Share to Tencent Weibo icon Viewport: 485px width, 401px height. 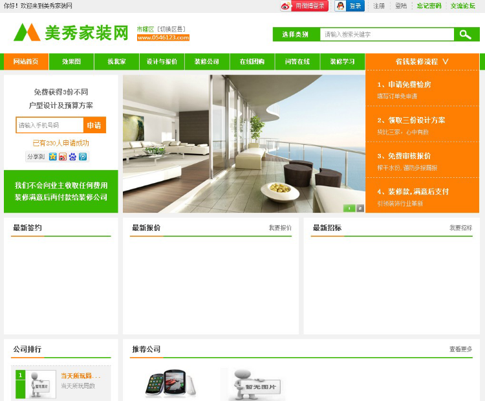point(83,157)
